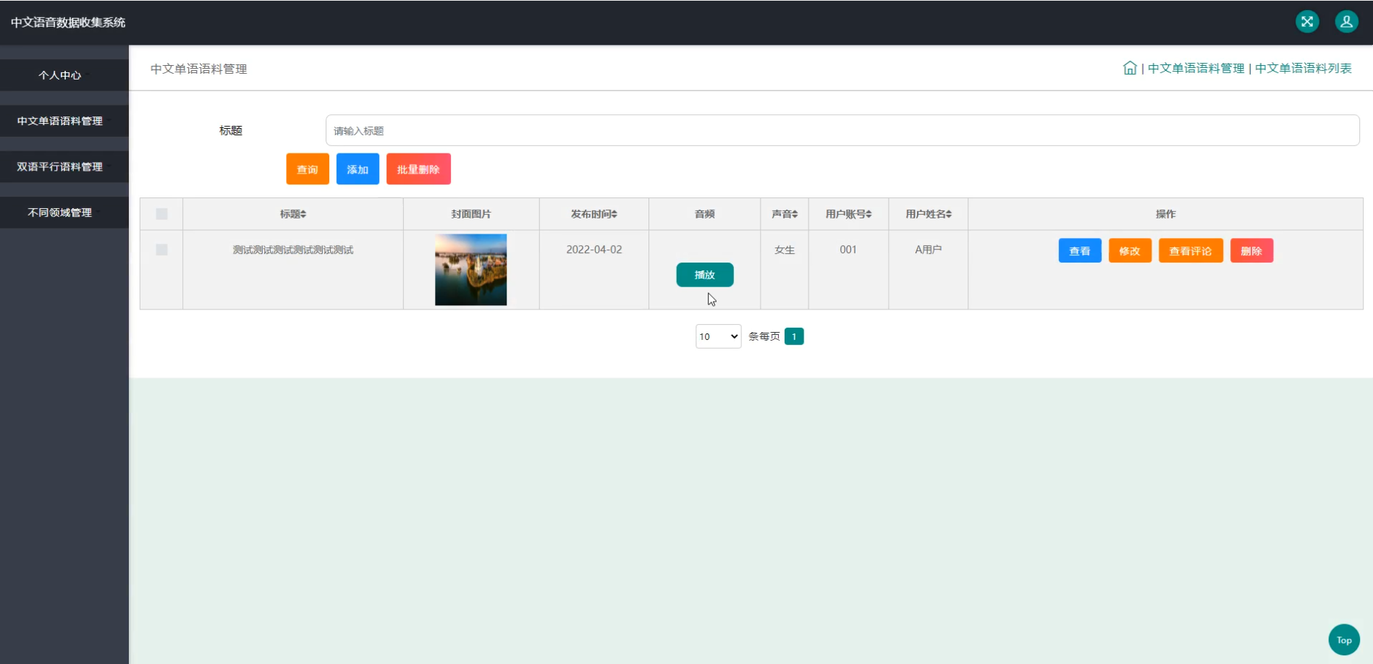Play the audio with 播放 button
The image size is (1373, 664).
(x=705, y=275)
